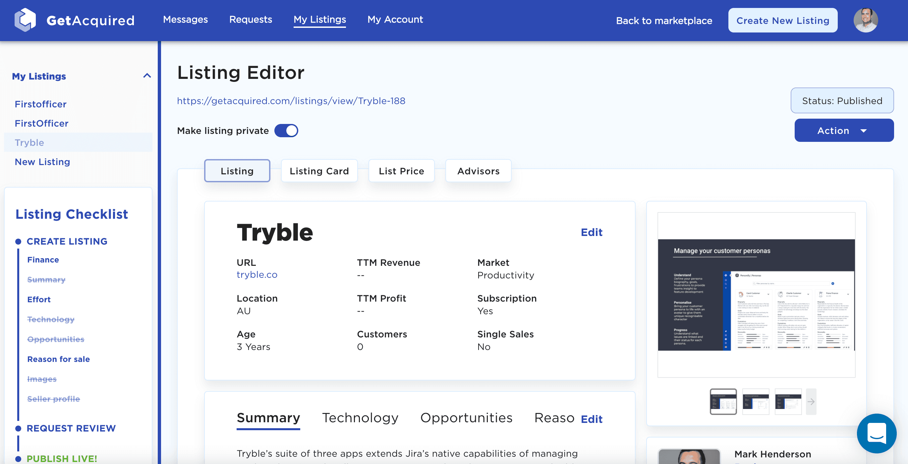
Task: Select FirstOfficer in My Listings sidebar
Action: coord(42,123)
